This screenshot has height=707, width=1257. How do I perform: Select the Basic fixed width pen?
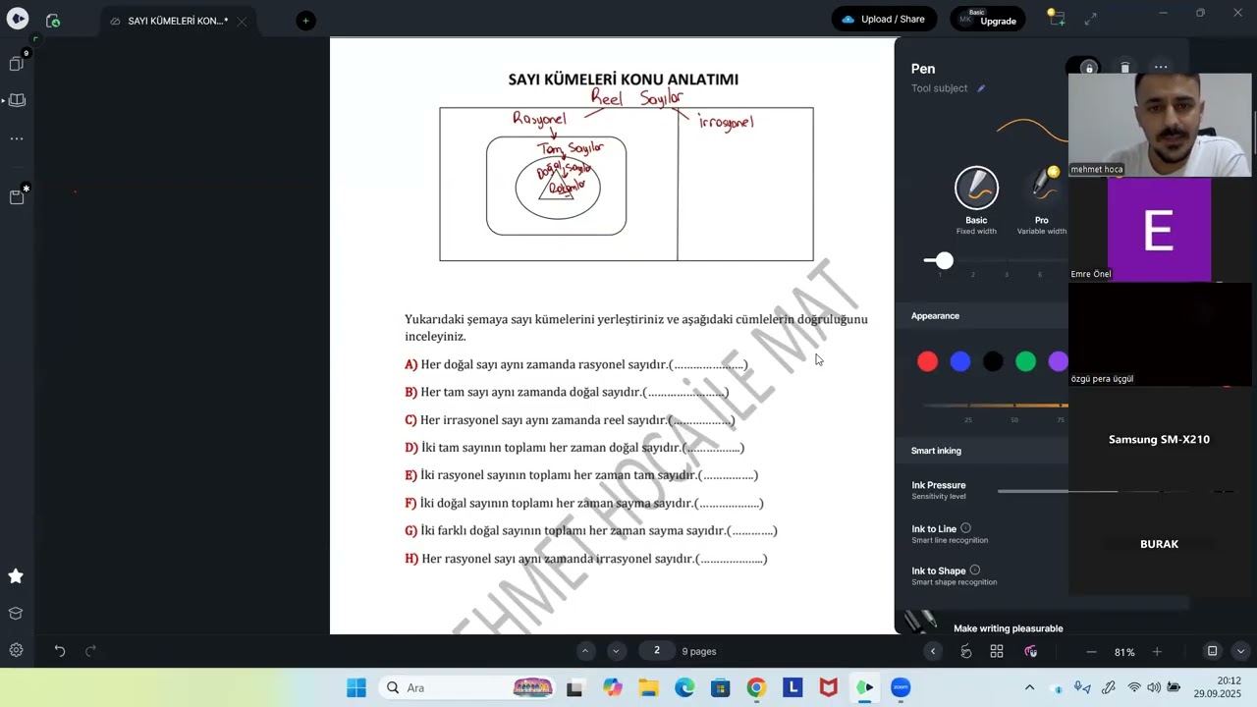[976, 189]
